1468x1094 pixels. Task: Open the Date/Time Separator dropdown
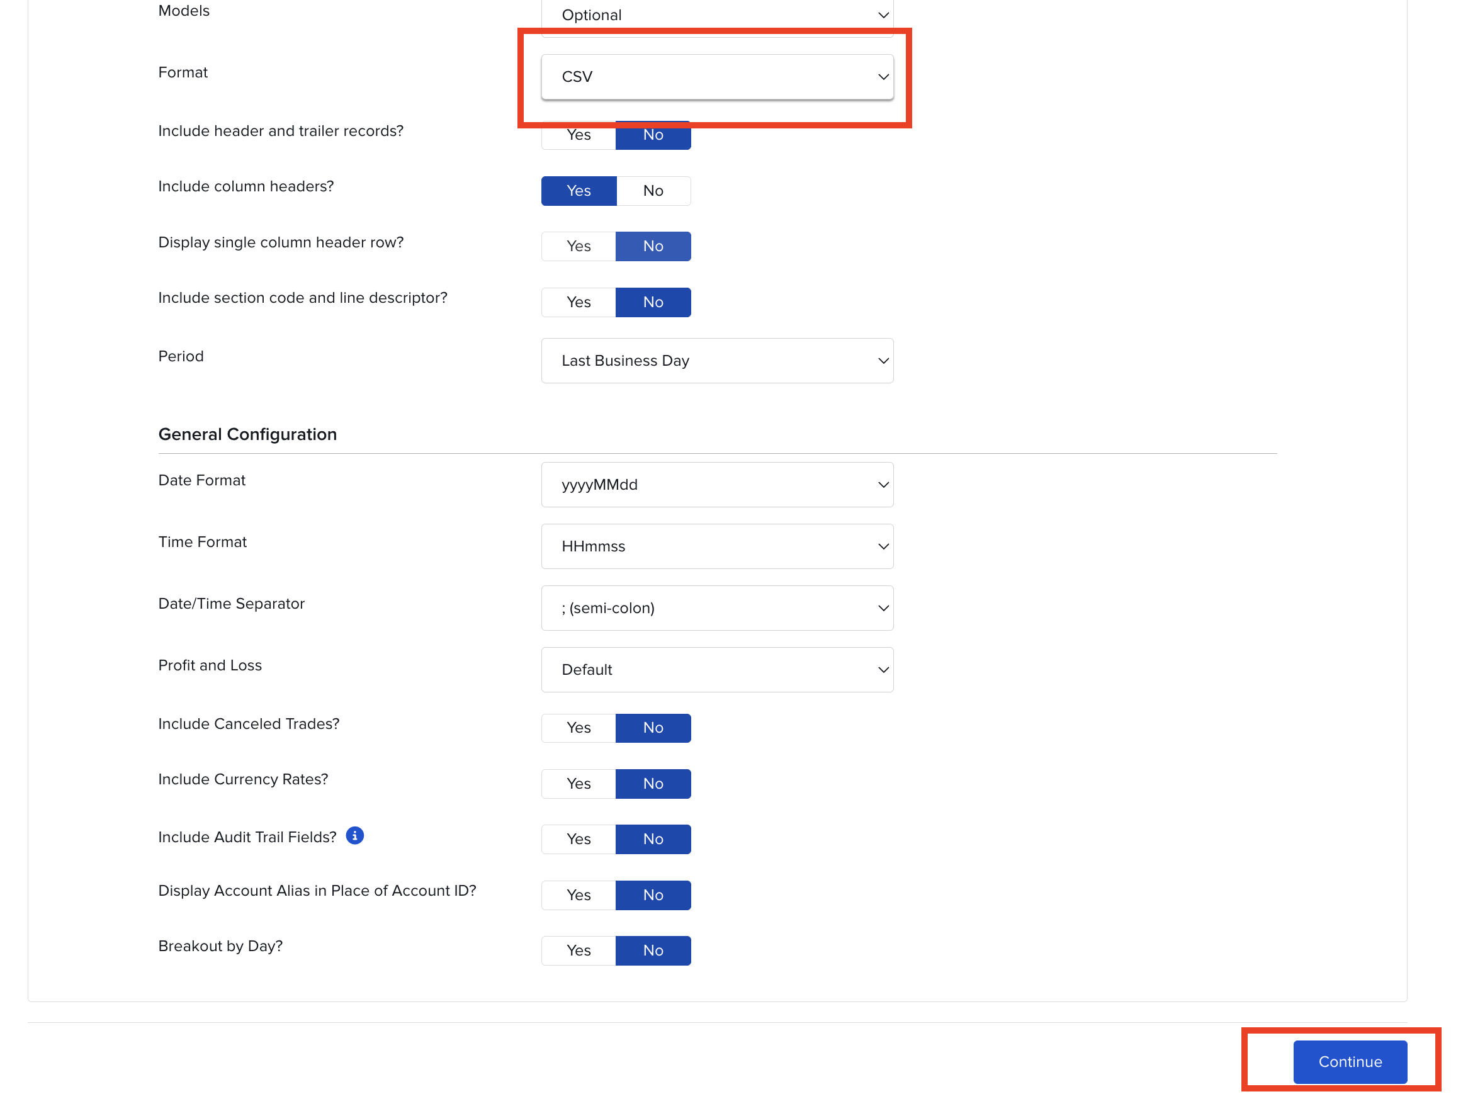click(716, 608)
